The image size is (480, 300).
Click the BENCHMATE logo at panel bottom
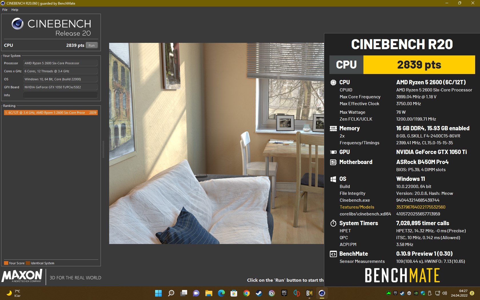(x=402, y=275)
